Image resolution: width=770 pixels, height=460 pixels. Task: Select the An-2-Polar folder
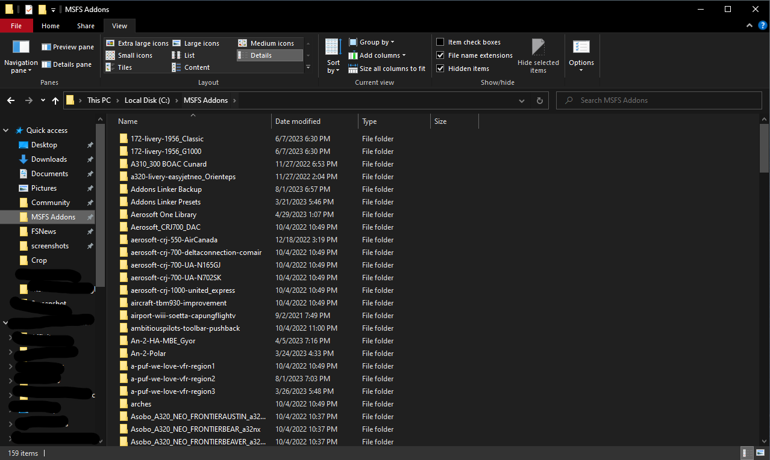(x=148, y=354)
